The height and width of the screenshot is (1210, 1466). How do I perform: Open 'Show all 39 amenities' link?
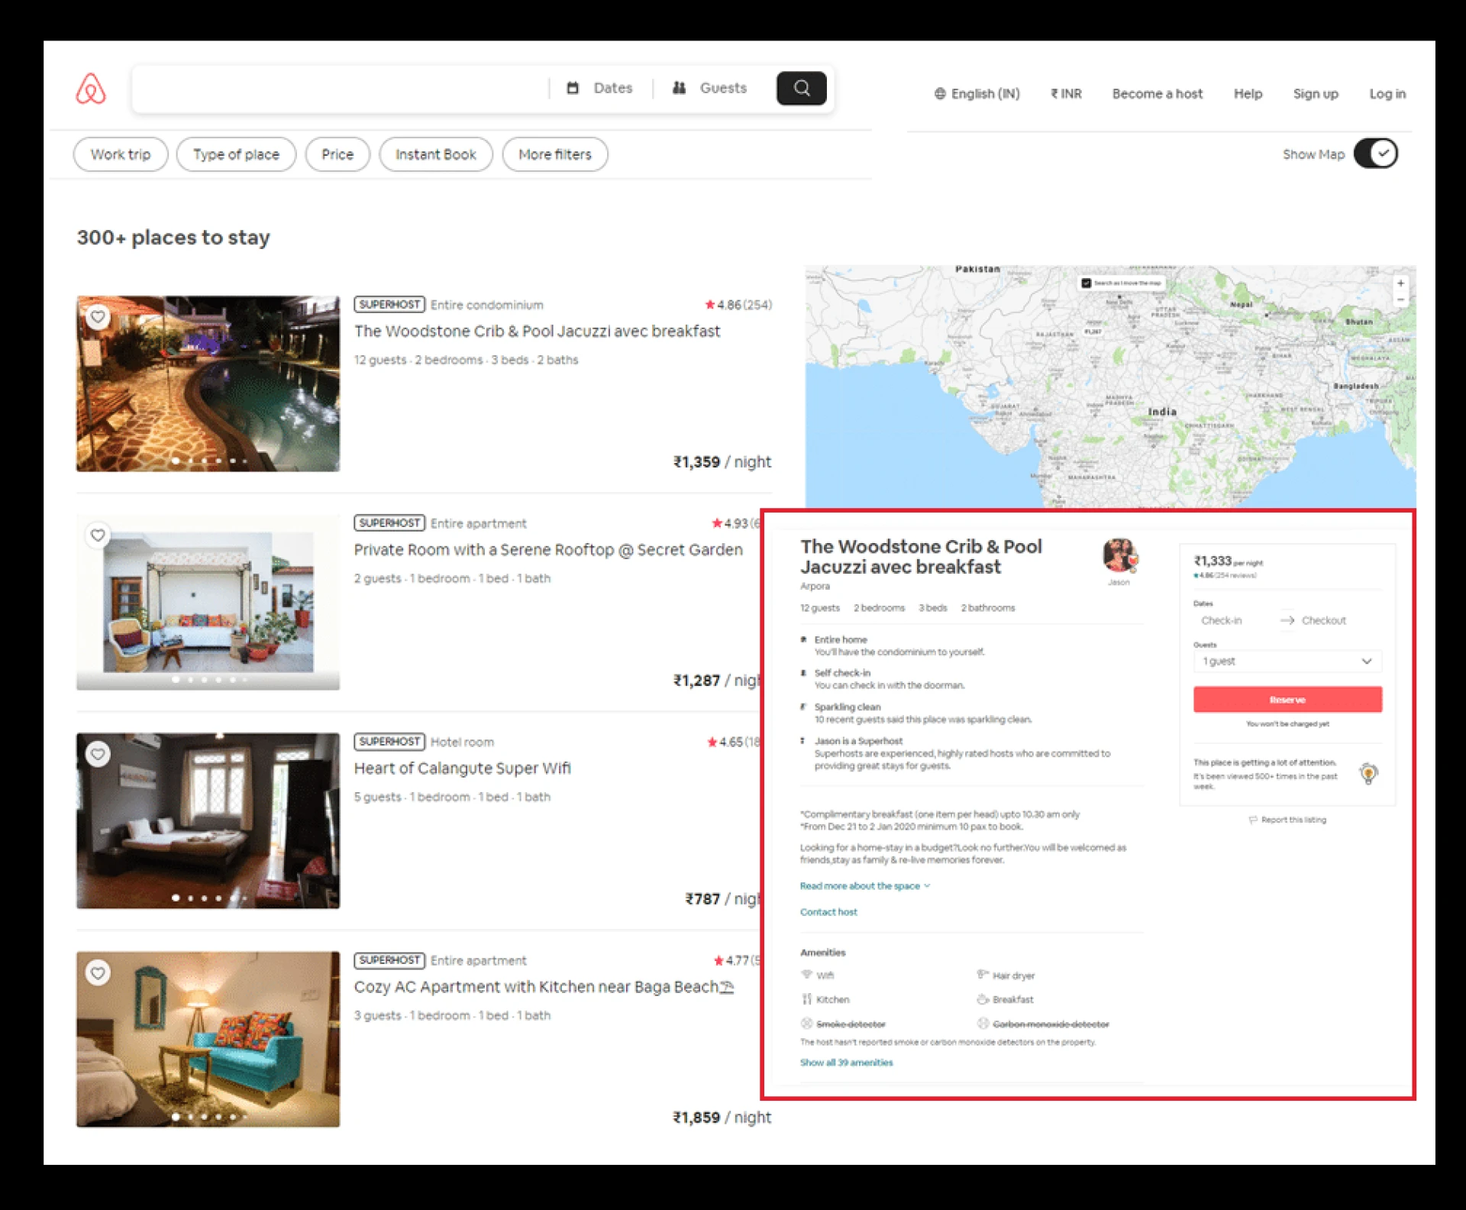pyautogui.click(x=846, y=1062)
